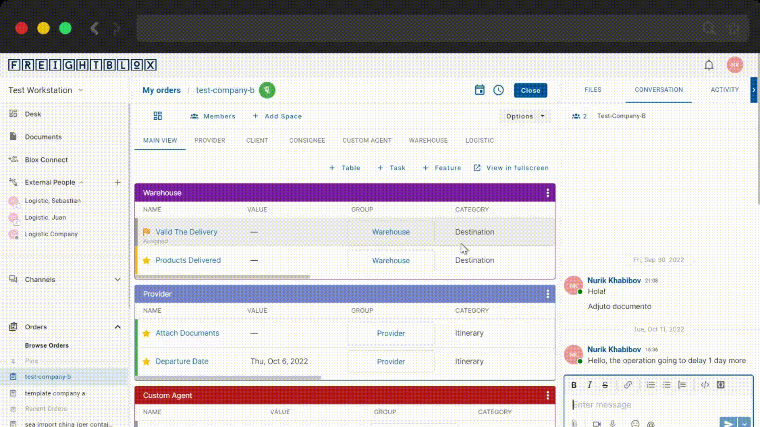This screenshot has height=427, width=760.
Task: Open Blox Connect in the sidebar
Action: click(x=46, y=160)
